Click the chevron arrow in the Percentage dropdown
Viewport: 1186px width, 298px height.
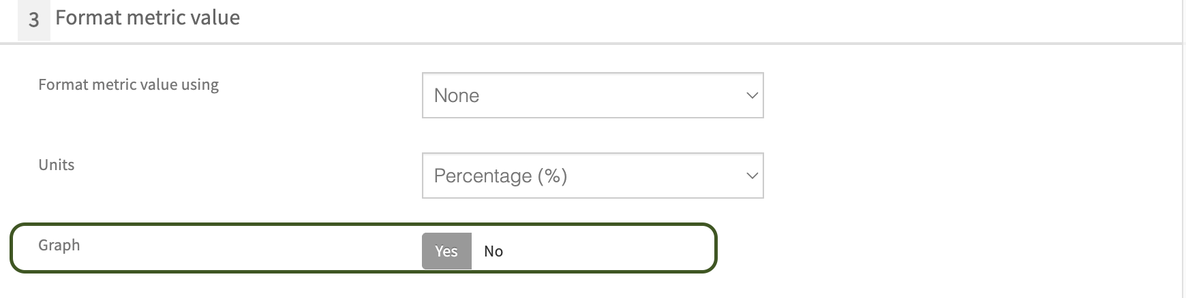click(x=752, y=176)
